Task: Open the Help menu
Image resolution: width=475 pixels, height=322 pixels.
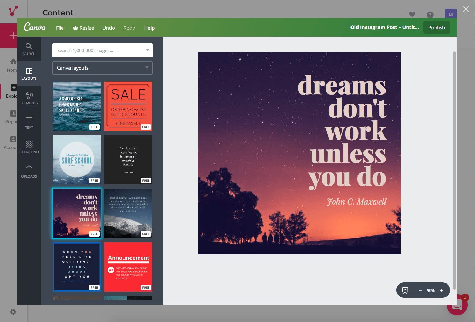Action: [149, 28]
